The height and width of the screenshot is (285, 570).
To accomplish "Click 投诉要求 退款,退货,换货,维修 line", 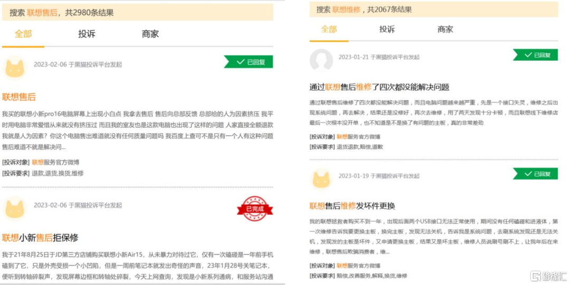I will click(x=43, y=174).
